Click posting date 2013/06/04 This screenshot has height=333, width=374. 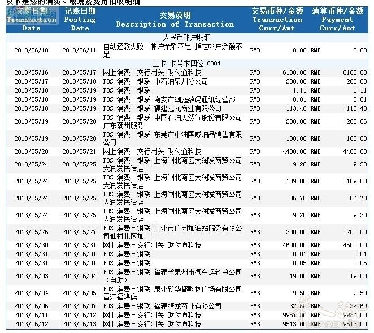[x=79, y=276]
